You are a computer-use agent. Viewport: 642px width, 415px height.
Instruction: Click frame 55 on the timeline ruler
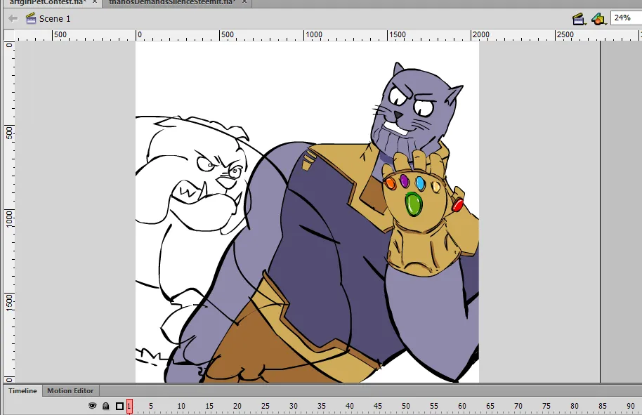(x=434, y=406)
